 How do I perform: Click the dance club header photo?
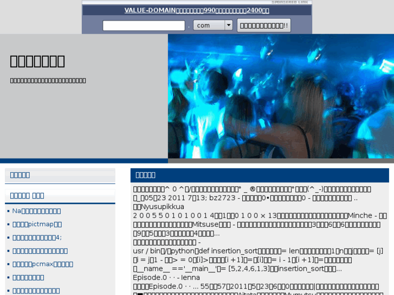pos(281,96)
